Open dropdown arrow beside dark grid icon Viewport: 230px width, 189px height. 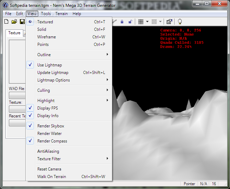(x=147, y=22)
